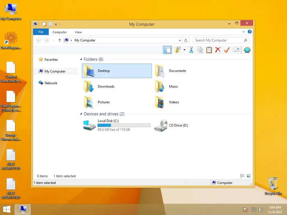Click the Properties icon in title bar
The width and height of the screenshot is (287, 215).
pyautogui.click(x=45, y=24)
